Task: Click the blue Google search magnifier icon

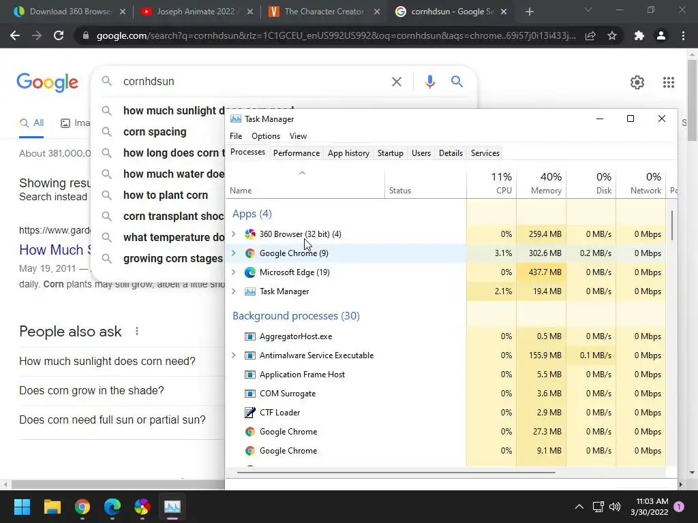Action: (x=457, y=82)
